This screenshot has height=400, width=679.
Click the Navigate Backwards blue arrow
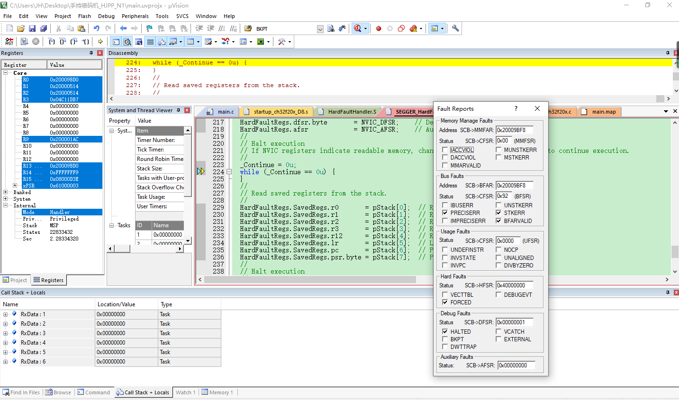(123, 28)
